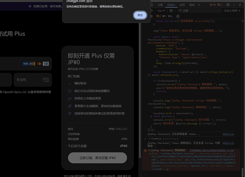Open the top JavaScript context dropdown
The height and width of the screenshot is (177, 245).
tap(161, 11)
